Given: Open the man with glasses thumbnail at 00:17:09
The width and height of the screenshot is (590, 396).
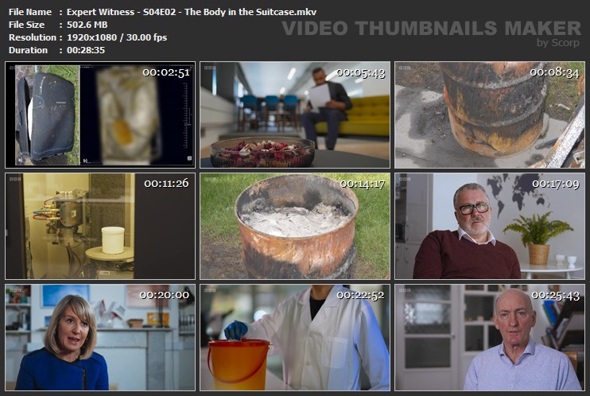Looking at the screenshot, I should [490, 226].
